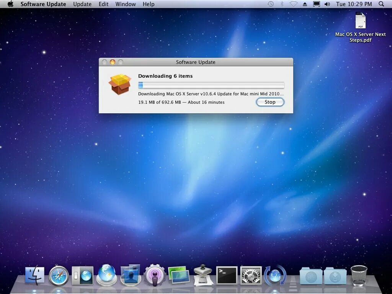Screen dimensions: 392x294
Task: Open Finder from the Dock
Action: click(x=35, y=276)
